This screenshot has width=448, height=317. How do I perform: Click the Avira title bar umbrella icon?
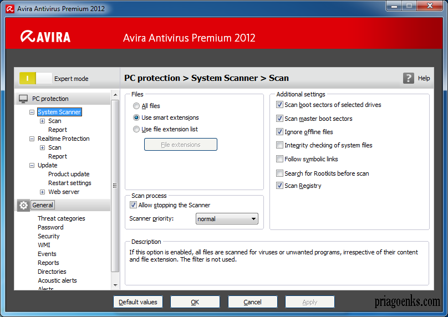click(10, 8)
